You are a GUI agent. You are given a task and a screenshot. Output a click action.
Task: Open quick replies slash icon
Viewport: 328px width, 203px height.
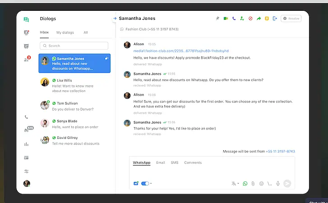click(269, 184)
